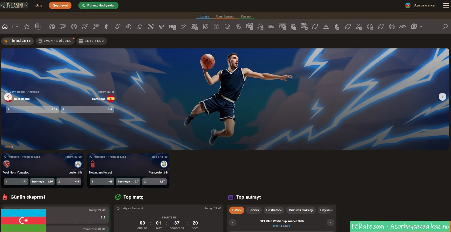Toggle heç-heçə draw odds 3.95
This screenshot has height=232, width=451.
tap(42, 182)
